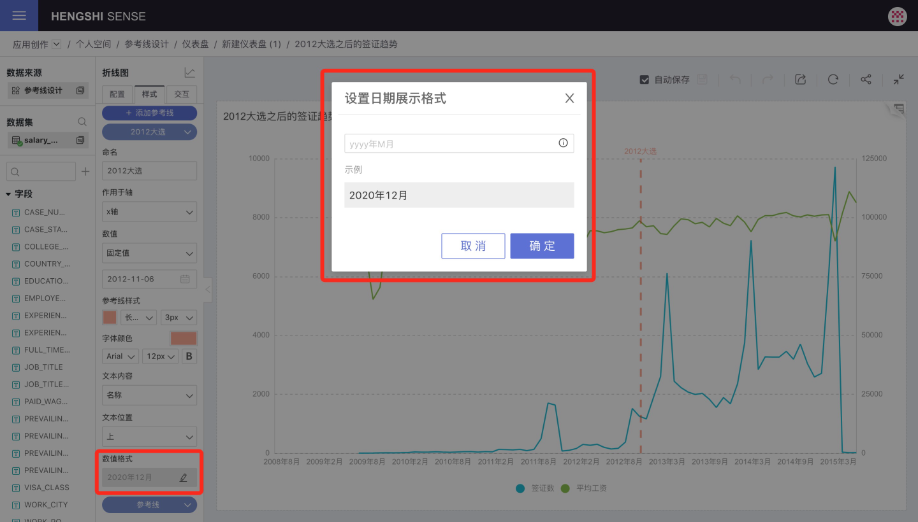Switch to the 配置 tab

tap(117, 94)
